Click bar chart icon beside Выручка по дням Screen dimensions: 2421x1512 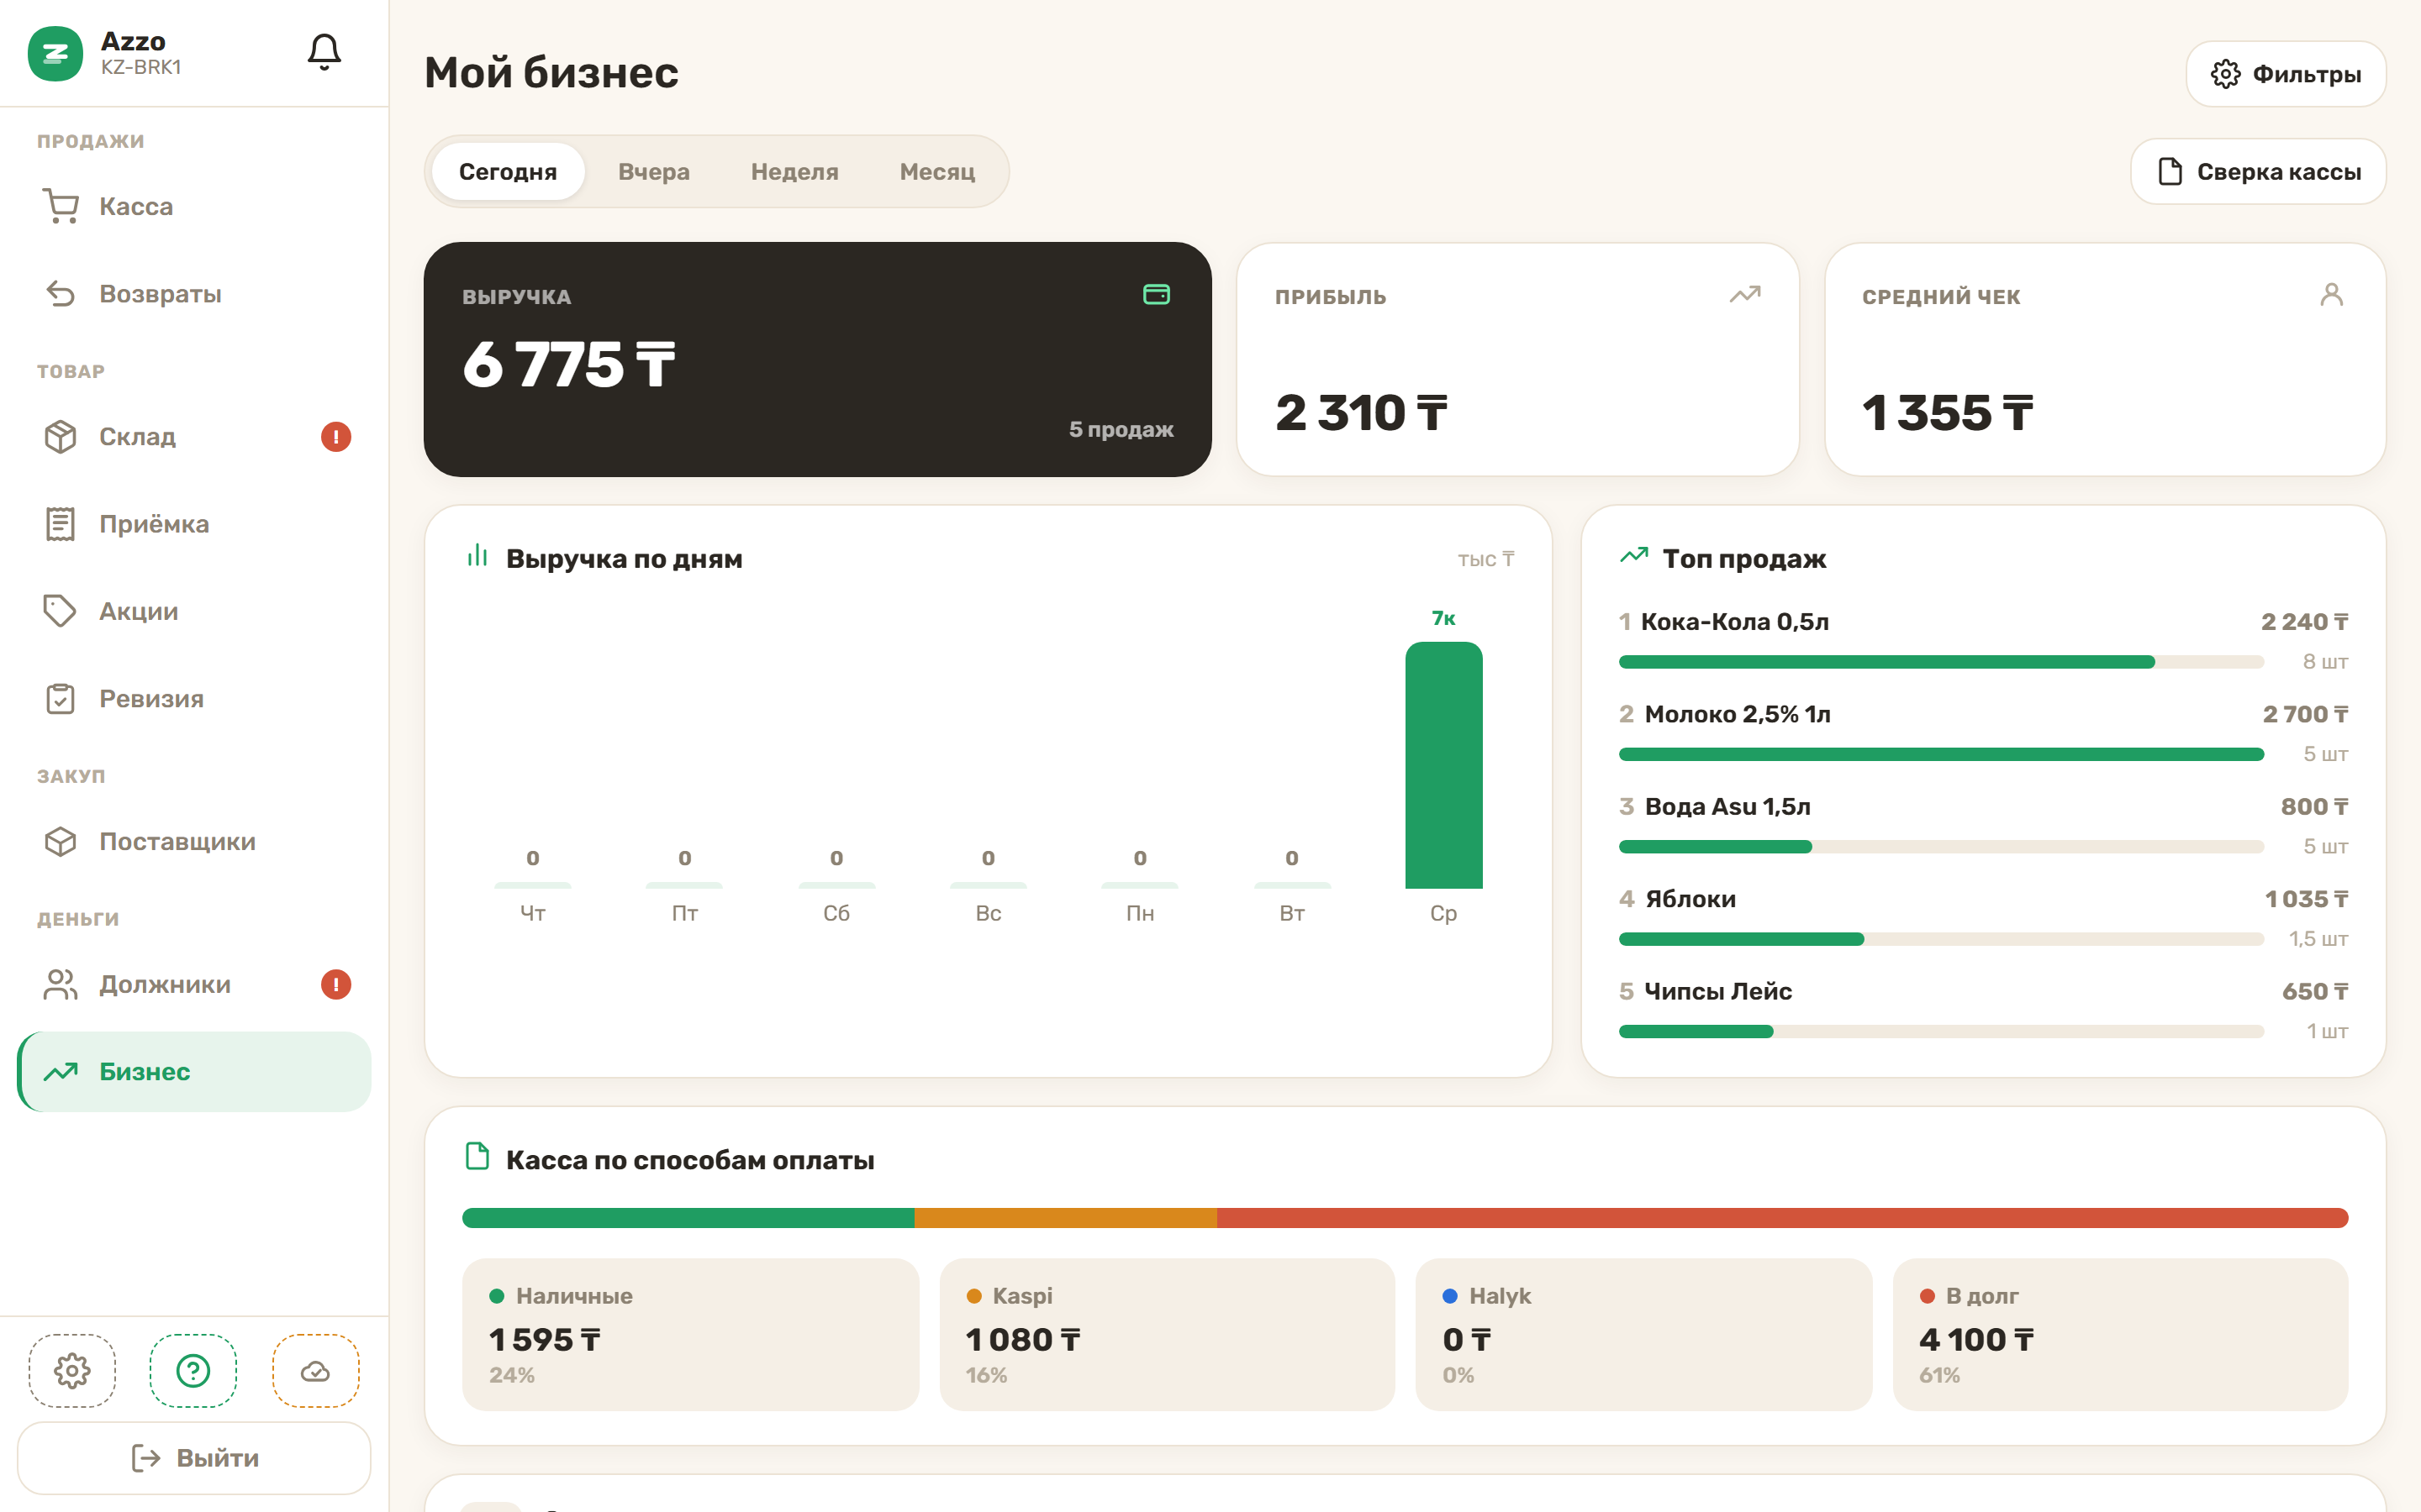click(477, 556)
